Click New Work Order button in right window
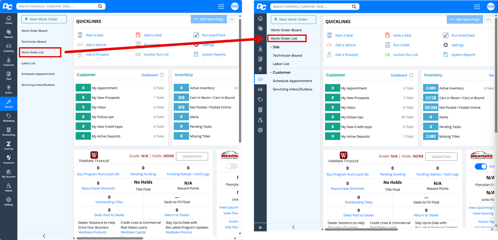 coord(293,19)
